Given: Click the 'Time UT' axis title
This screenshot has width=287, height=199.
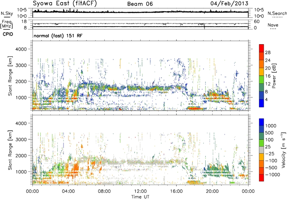Looking at the screenshot, I should pos(140,197).
